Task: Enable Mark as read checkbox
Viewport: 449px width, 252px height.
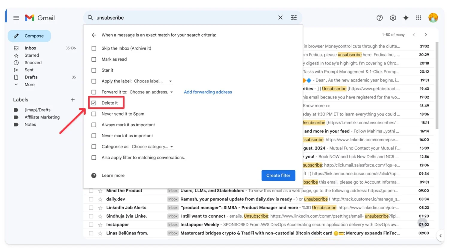Action: coord(94,59)
